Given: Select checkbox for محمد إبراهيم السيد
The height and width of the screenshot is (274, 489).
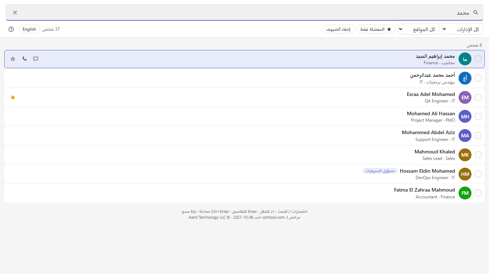Looking at the screenshot, I should click(478, 59).
